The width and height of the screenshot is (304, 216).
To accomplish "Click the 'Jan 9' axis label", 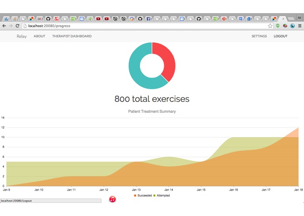I will 7,190.
